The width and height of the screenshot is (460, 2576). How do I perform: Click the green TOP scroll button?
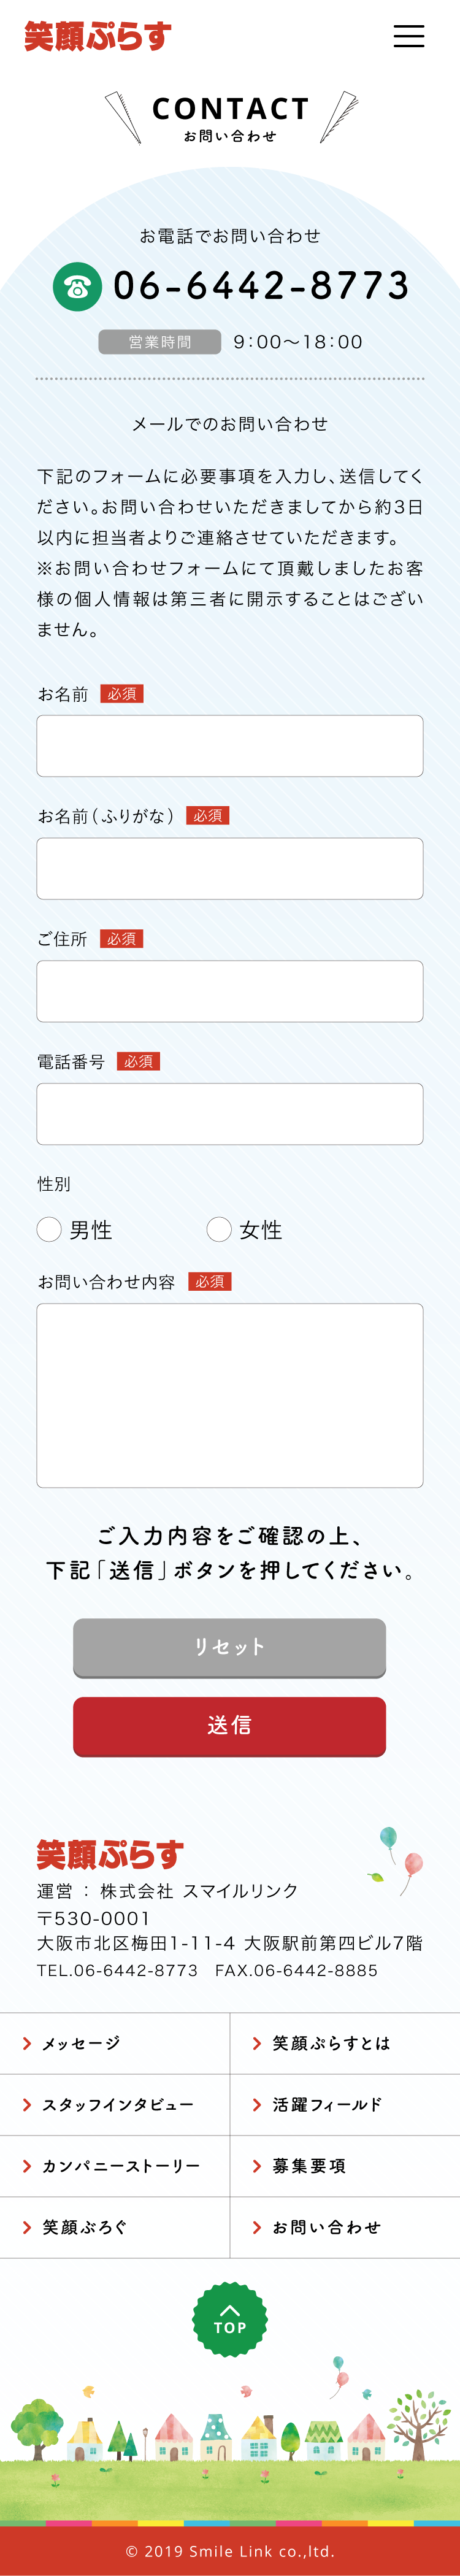pyautogui.click(x=230, y=2319)
